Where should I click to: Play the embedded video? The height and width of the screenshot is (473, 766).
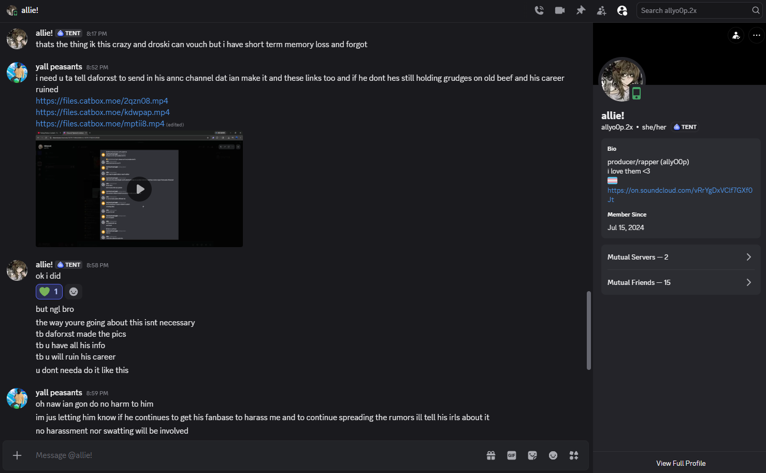pos(139,189)
